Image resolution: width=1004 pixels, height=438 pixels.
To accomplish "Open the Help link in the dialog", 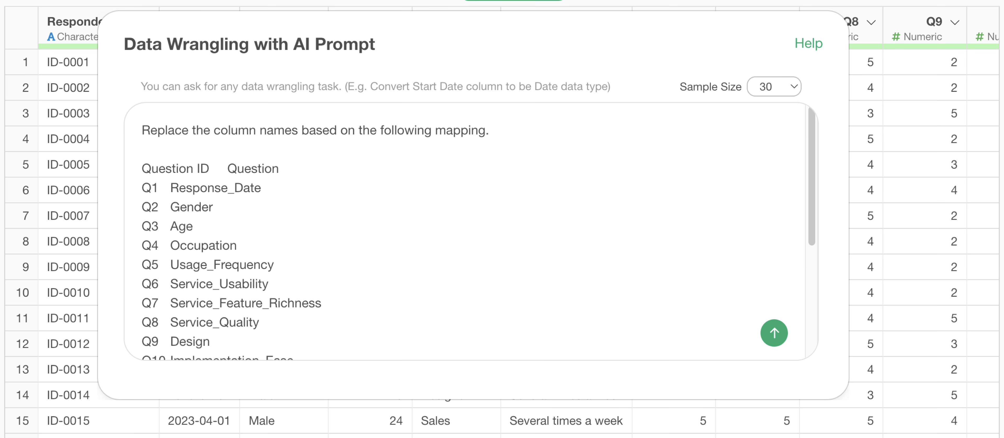I will tap(808, 43).
